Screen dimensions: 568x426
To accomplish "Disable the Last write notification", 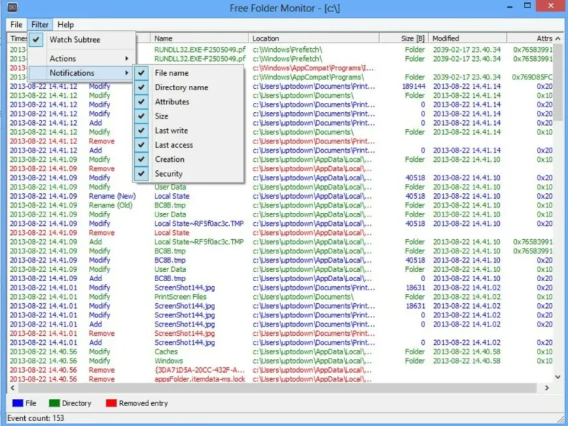I will click(141, 131).
